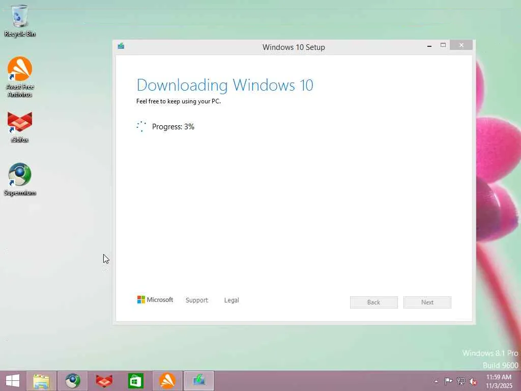Screen dimensions: 521x391
Task: Click the progress spinner indicator
Action: coord(141,126)
